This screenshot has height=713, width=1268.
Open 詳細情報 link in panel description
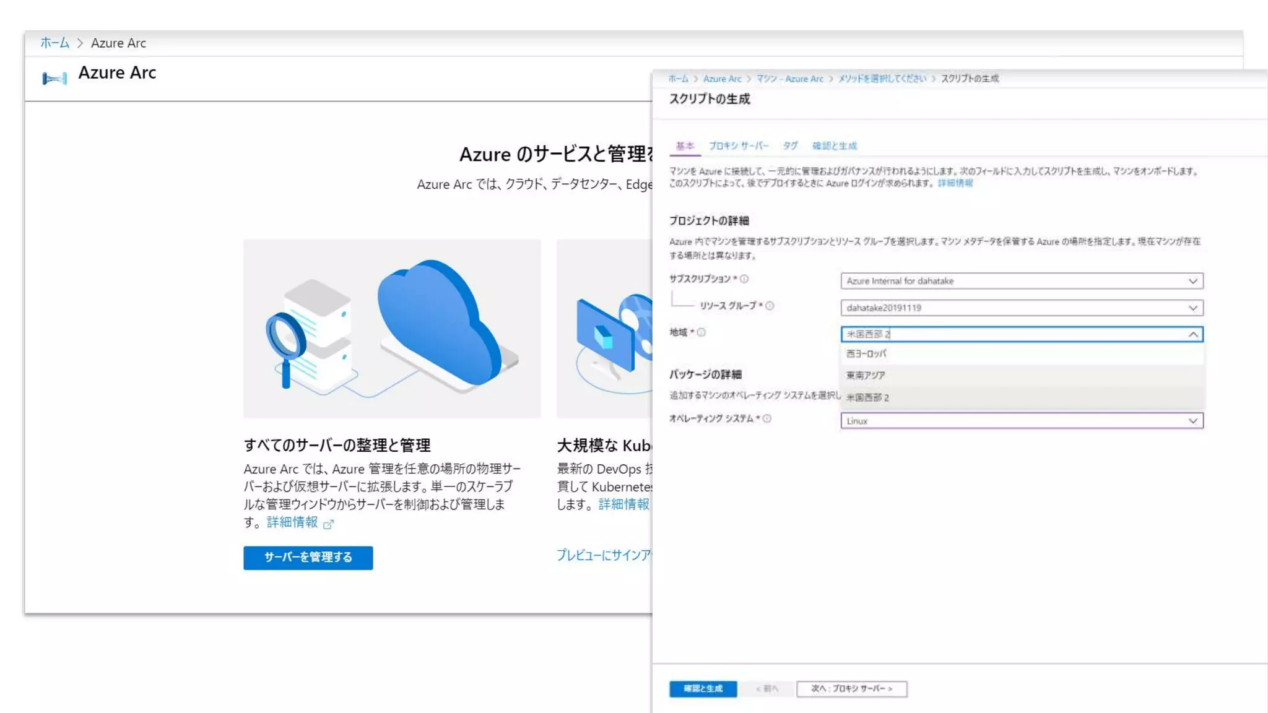point(955,183)
